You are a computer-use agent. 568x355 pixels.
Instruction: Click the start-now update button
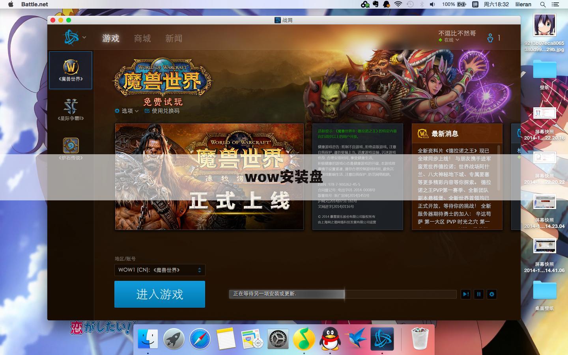(x=466, y=294)
